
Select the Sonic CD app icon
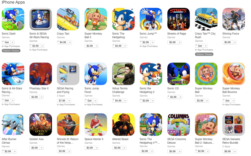click(x=178, y=74)
